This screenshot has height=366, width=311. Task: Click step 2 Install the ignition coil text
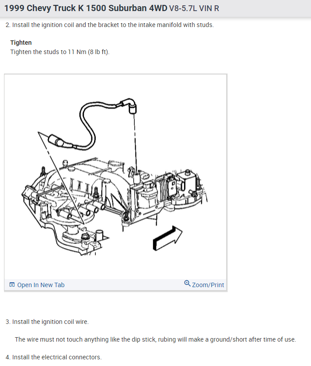click(x=110, y=25)
